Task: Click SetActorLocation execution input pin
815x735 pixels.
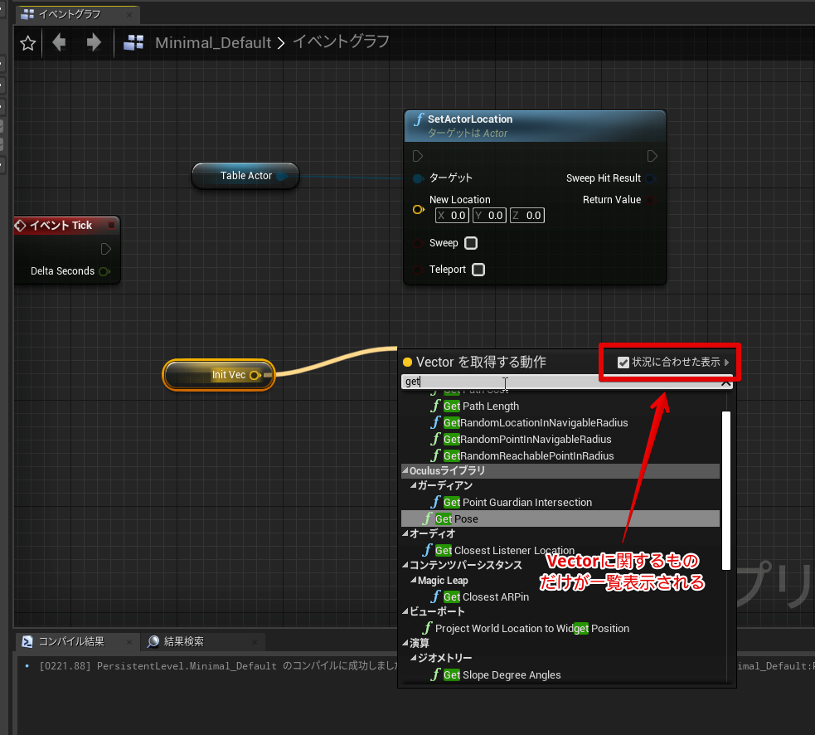Action: [418, 156]
